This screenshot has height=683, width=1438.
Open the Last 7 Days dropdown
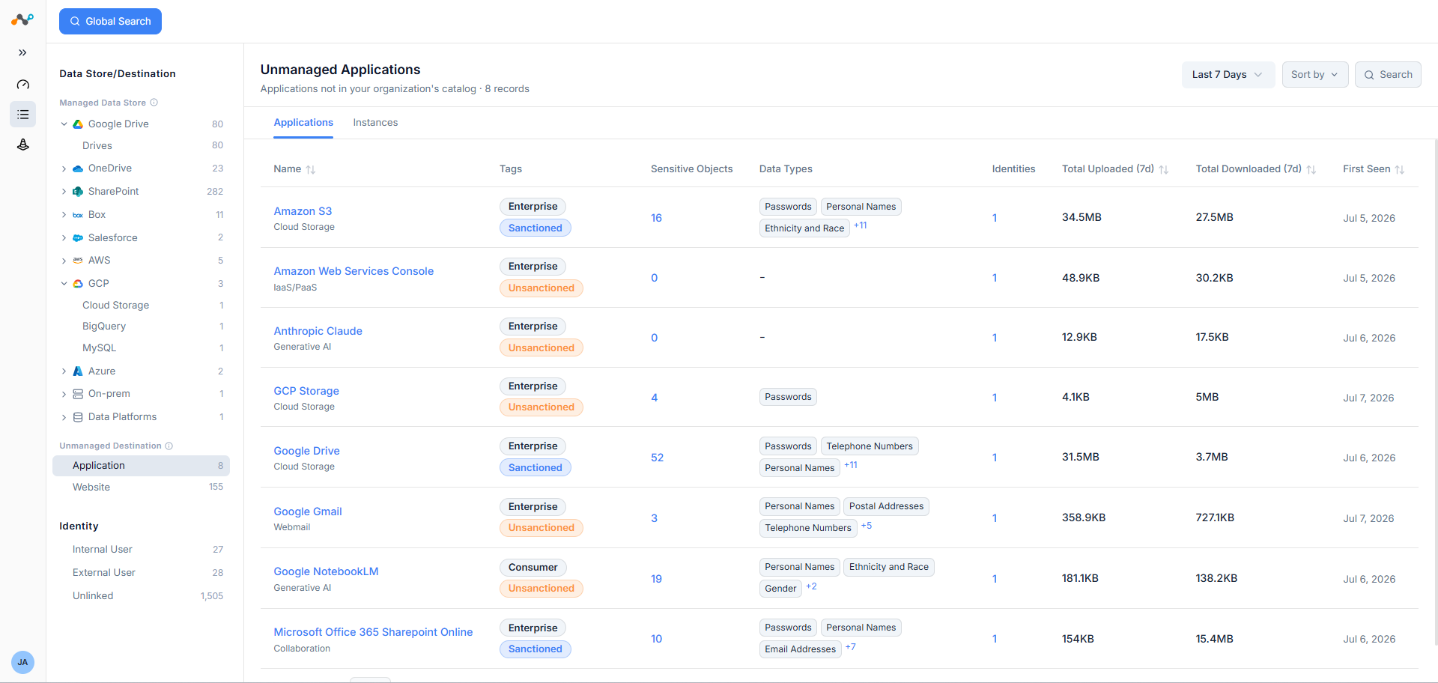(1228, 75)
